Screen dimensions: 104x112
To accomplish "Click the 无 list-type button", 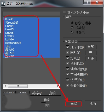I will point(91,53).
